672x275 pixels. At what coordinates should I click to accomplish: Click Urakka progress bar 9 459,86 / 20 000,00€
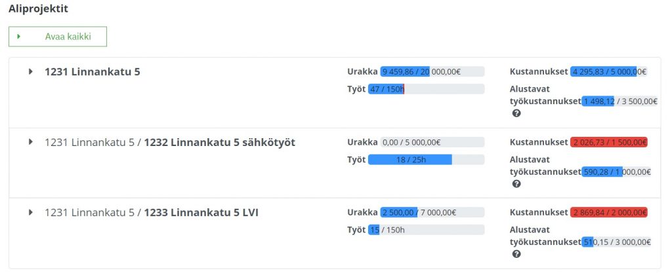(432, 72)
